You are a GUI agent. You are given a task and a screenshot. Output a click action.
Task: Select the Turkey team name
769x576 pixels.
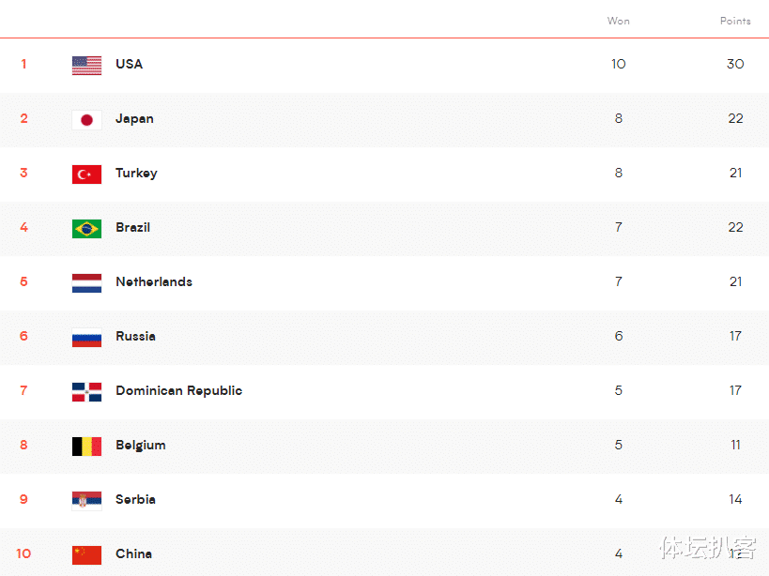pos(136,173)
